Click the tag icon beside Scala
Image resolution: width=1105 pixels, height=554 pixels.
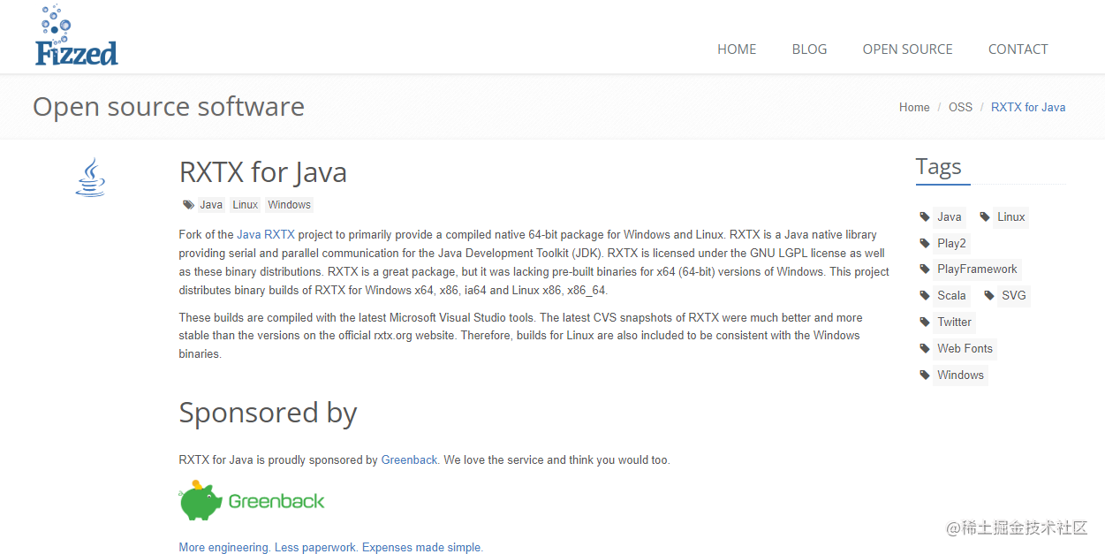pos(925,295)
